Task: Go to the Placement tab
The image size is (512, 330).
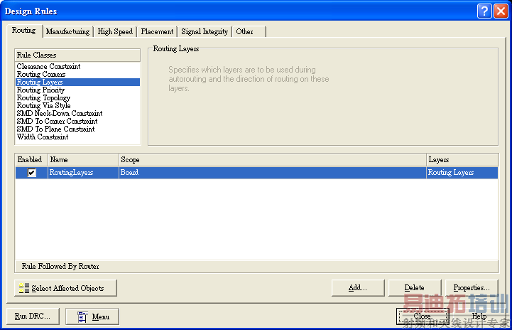Action: pyautogui.click(x=157, y=32)
